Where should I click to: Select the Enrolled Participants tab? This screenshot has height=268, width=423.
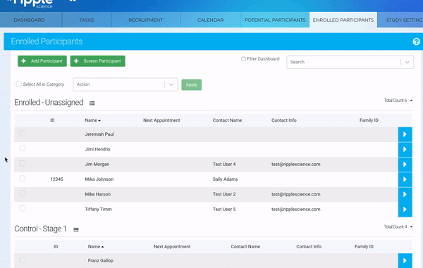click(343, 20)
